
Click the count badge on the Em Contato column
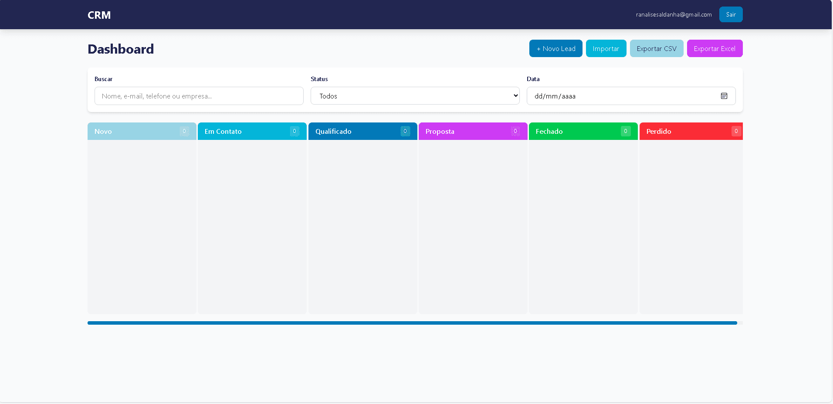tap(295, 131)
